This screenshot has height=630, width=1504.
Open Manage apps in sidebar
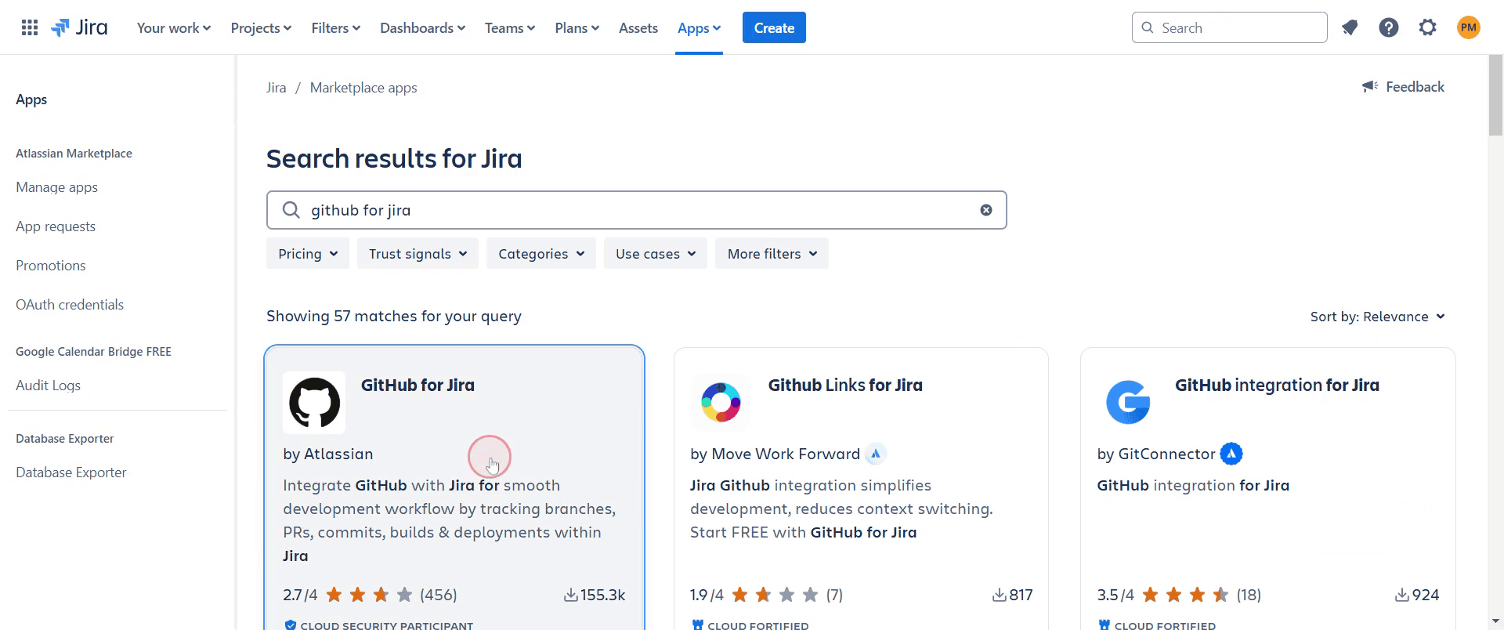pyautogui.click(x=56, y=187)
